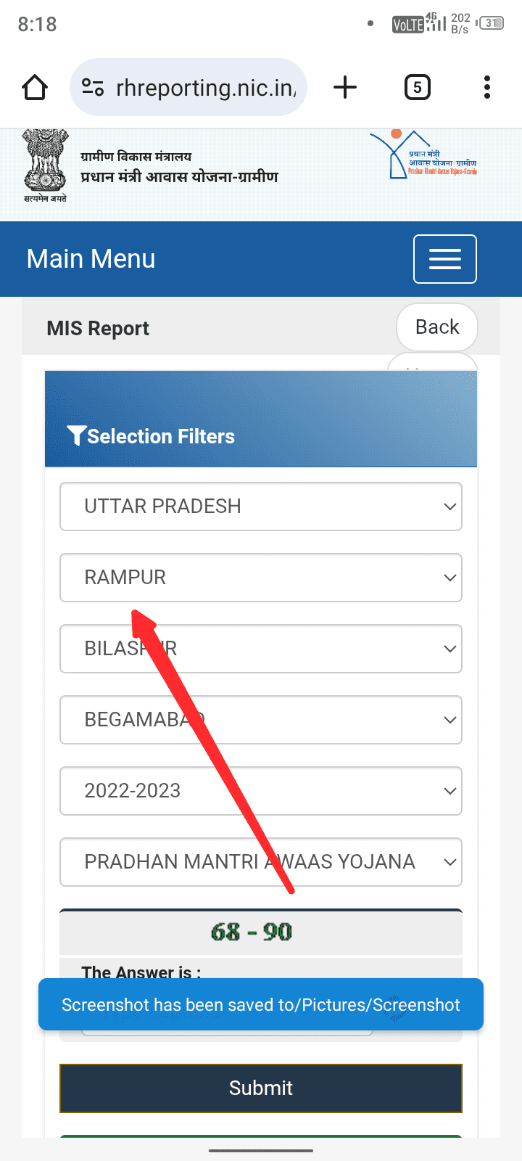The image size is (522, 1161).
Task: Toggle the hamburger Main Menu button
Action: pos(444,259)
